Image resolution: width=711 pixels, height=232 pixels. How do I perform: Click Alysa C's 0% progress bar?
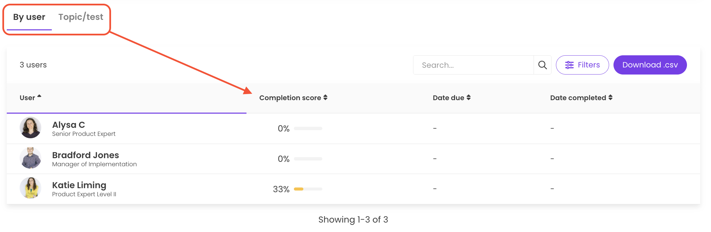pyautogui.click(x=308, y=128)
